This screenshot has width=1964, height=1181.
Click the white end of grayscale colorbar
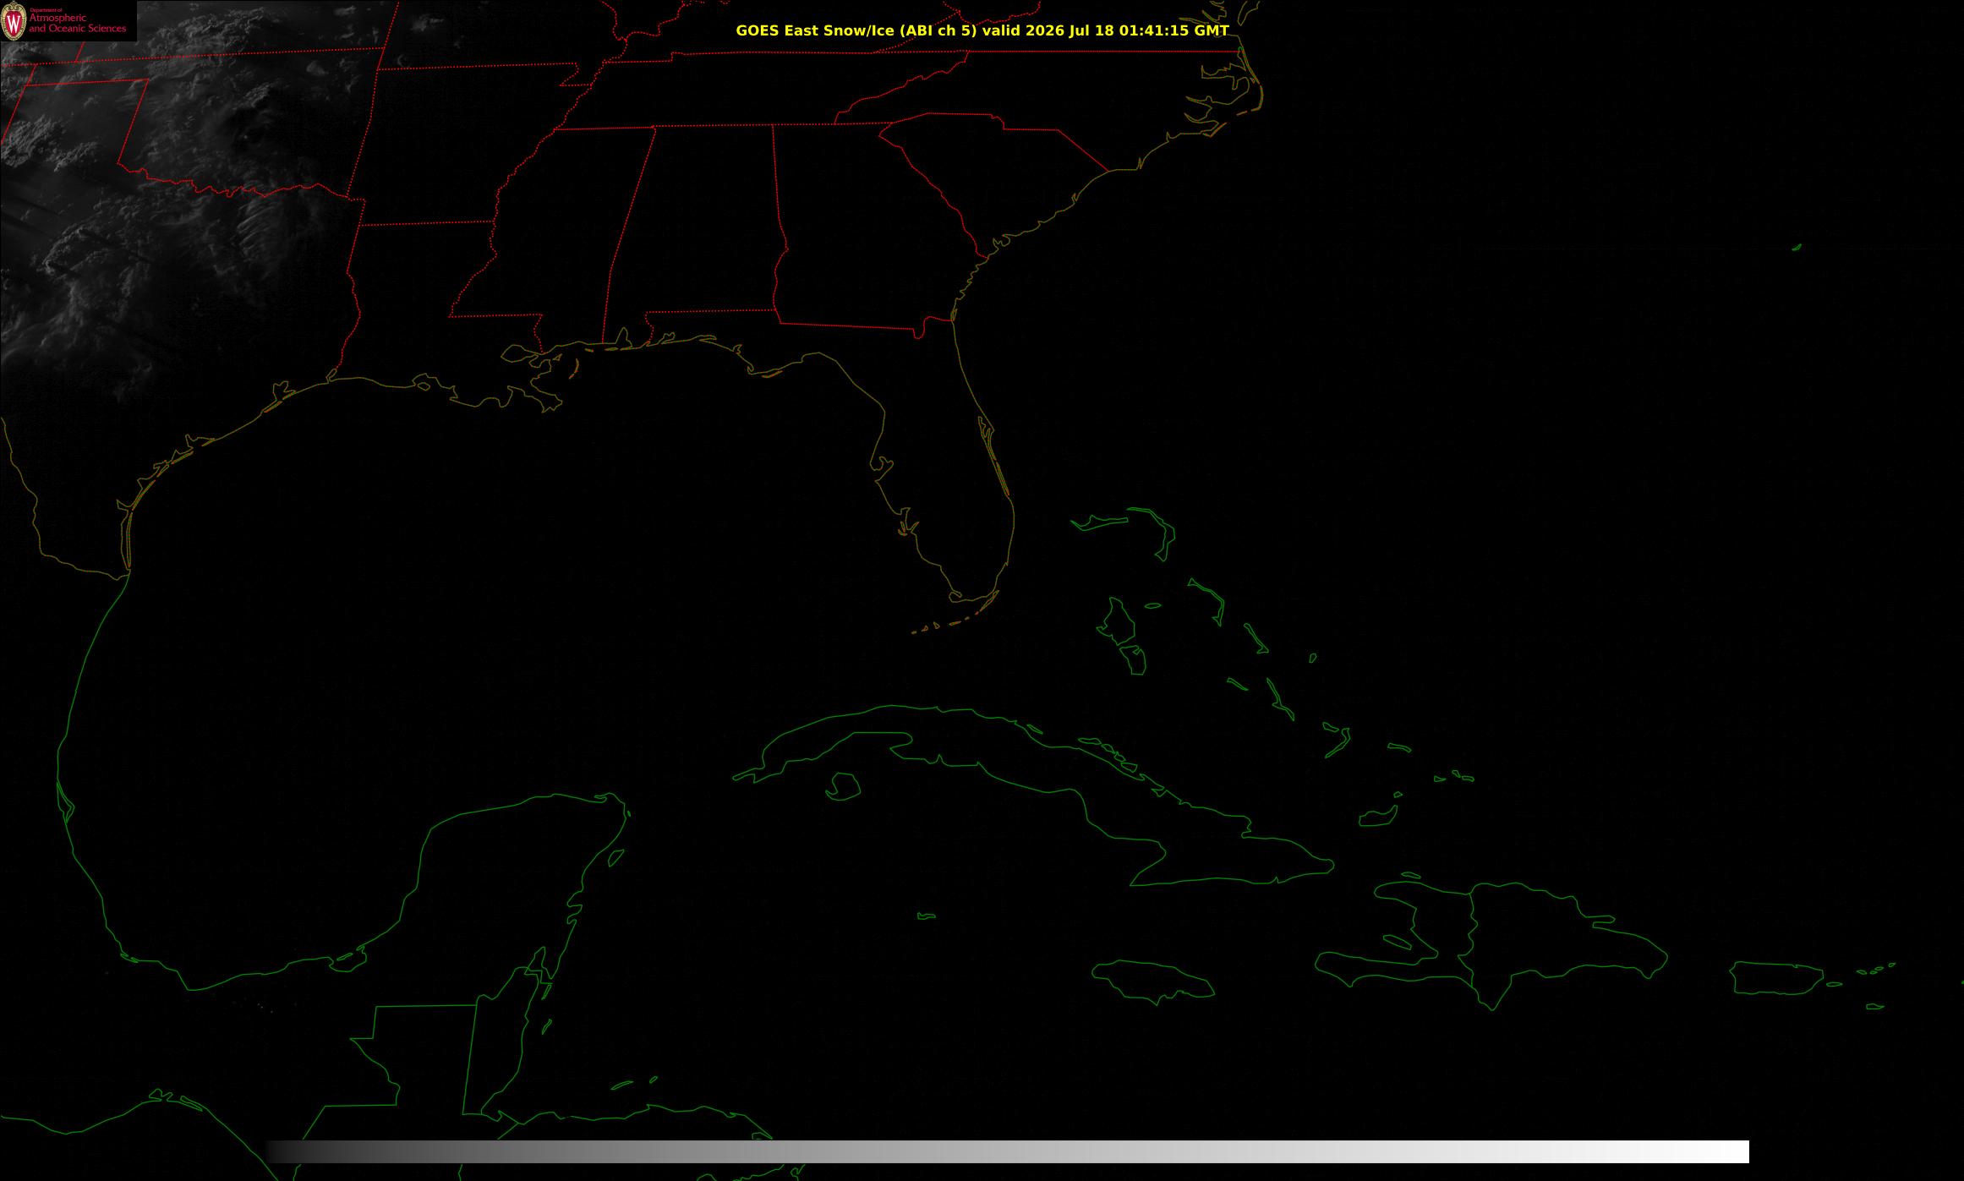[x=1725, y=1151]
